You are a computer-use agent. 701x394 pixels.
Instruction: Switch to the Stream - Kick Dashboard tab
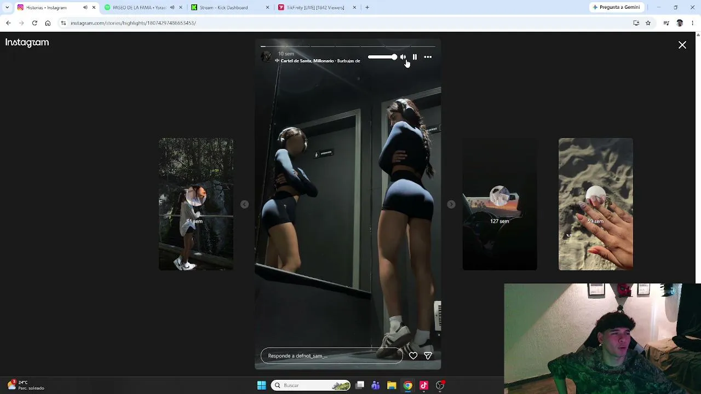(223, 8)
